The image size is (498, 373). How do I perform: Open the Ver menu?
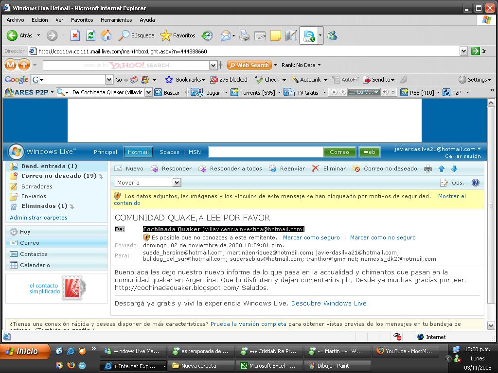(x=59, y=20)
